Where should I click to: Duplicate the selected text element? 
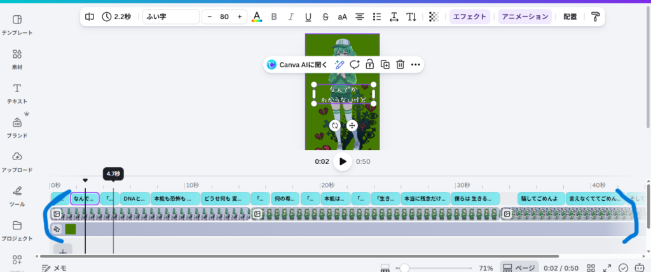tap(385, 64)
